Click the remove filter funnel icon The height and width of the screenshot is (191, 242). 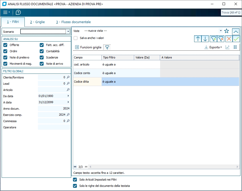(x=221, y=39)
